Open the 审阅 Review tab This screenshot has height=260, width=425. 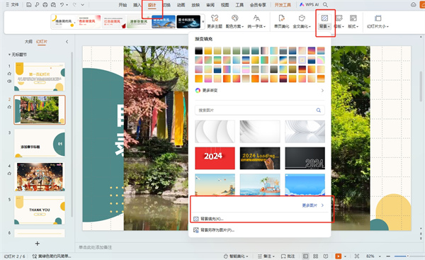pos(210,5)
